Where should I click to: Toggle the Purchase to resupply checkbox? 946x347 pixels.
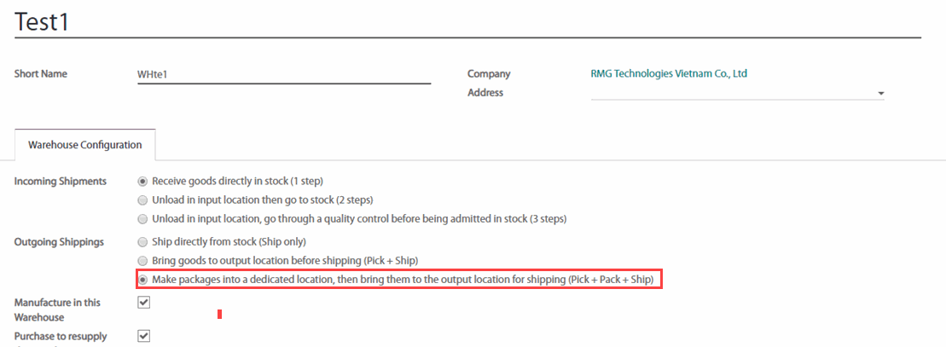tap(144, 335)
